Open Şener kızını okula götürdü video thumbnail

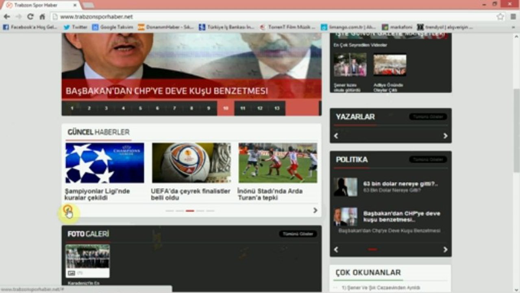[350, 65]
